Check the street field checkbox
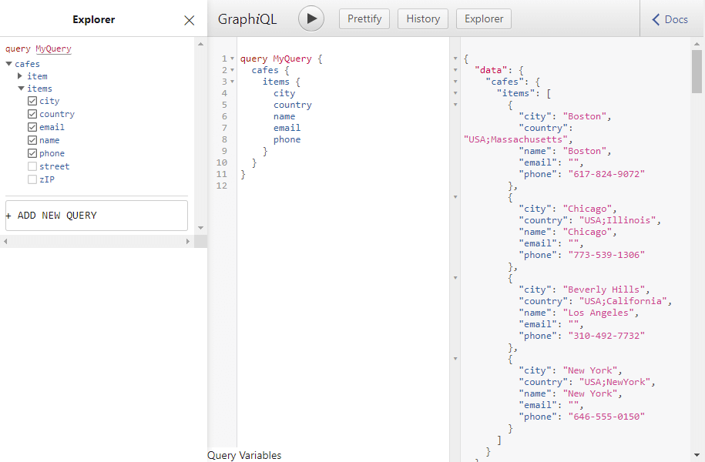This screenshot has height=462, width=705. pos(32,166)
